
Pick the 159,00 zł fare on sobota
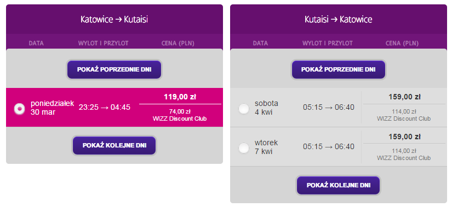[404, 97]
